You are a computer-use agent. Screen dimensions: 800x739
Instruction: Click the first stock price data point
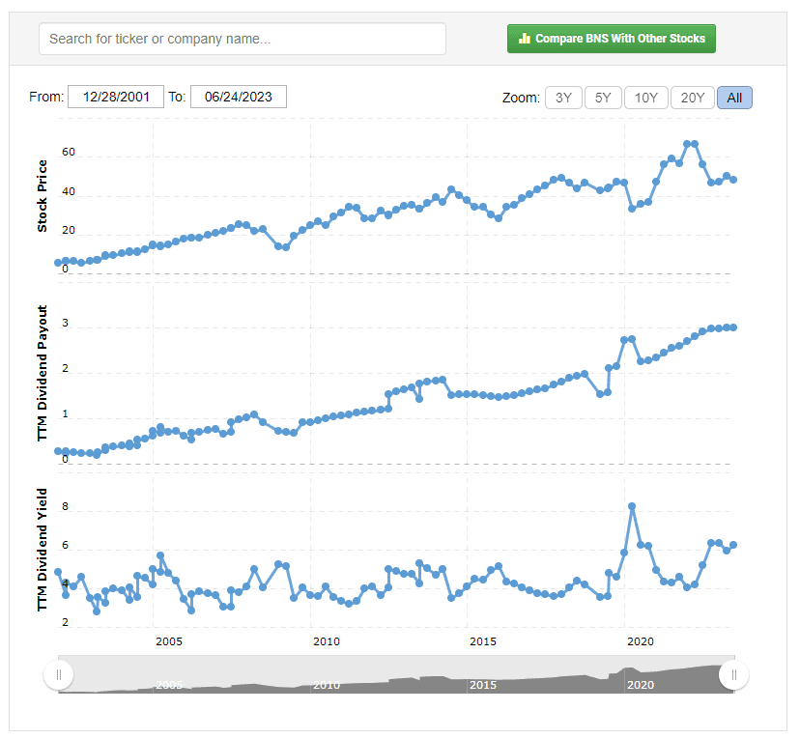[x=58, y=263]
